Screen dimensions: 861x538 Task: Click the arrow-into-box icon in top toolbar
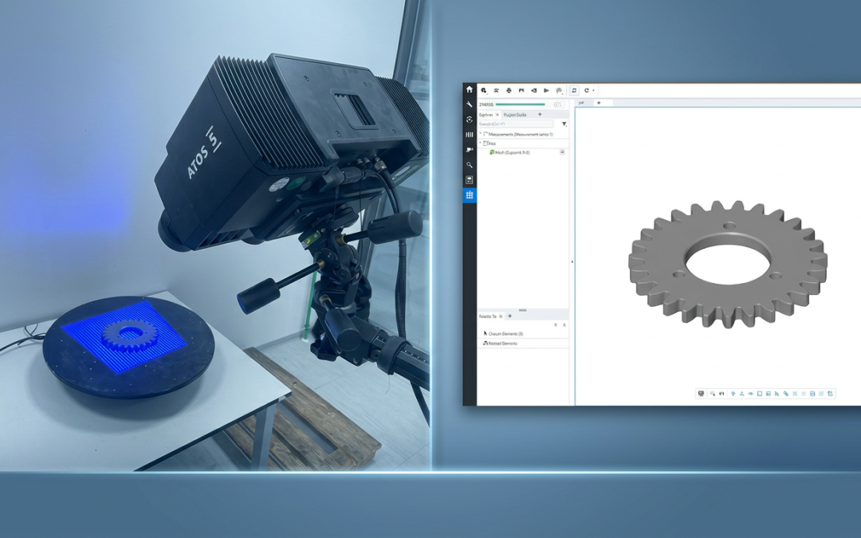tap(533, 91)
